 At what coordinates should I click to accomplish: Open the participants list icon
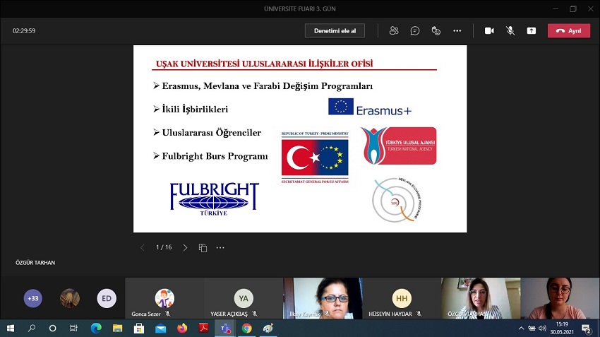point(394,30)
